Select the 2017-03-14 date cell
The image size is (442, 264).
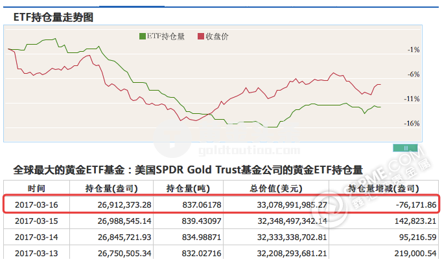(36, 237)
